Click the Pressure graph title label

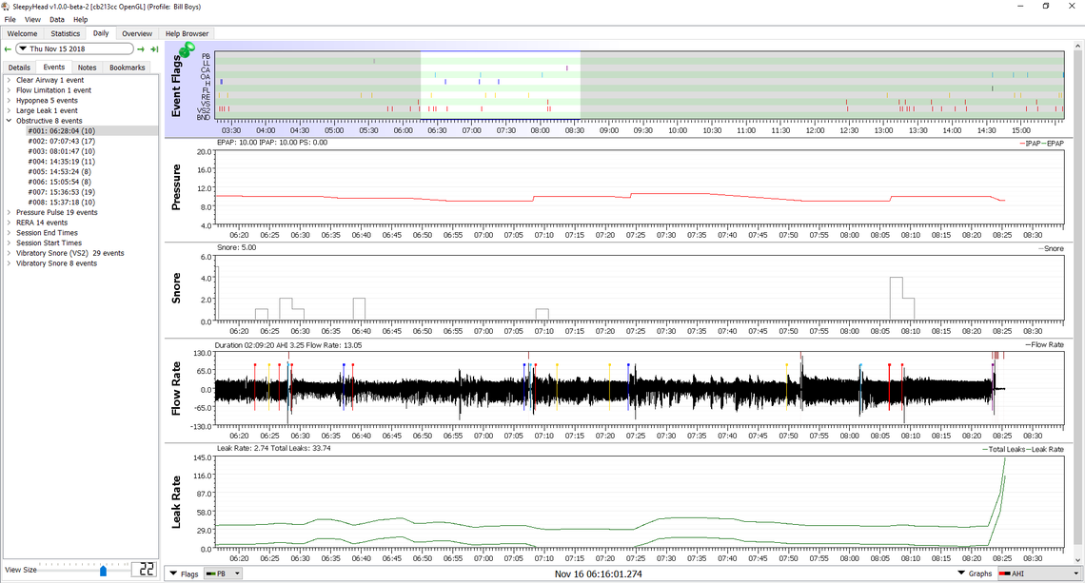pos(176,187)
